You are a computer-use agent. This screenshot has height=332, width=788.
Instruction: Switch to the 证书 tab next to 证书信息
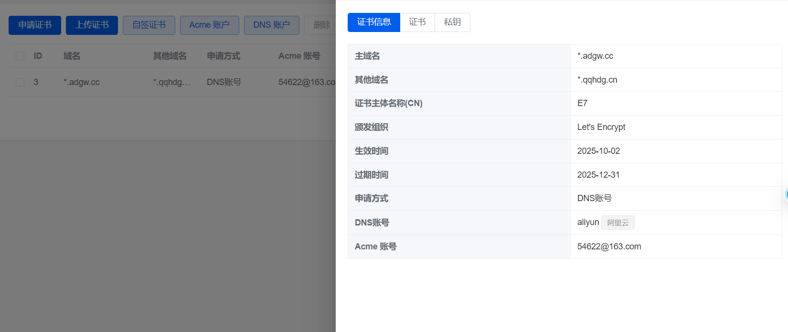(x=417, y=22)
